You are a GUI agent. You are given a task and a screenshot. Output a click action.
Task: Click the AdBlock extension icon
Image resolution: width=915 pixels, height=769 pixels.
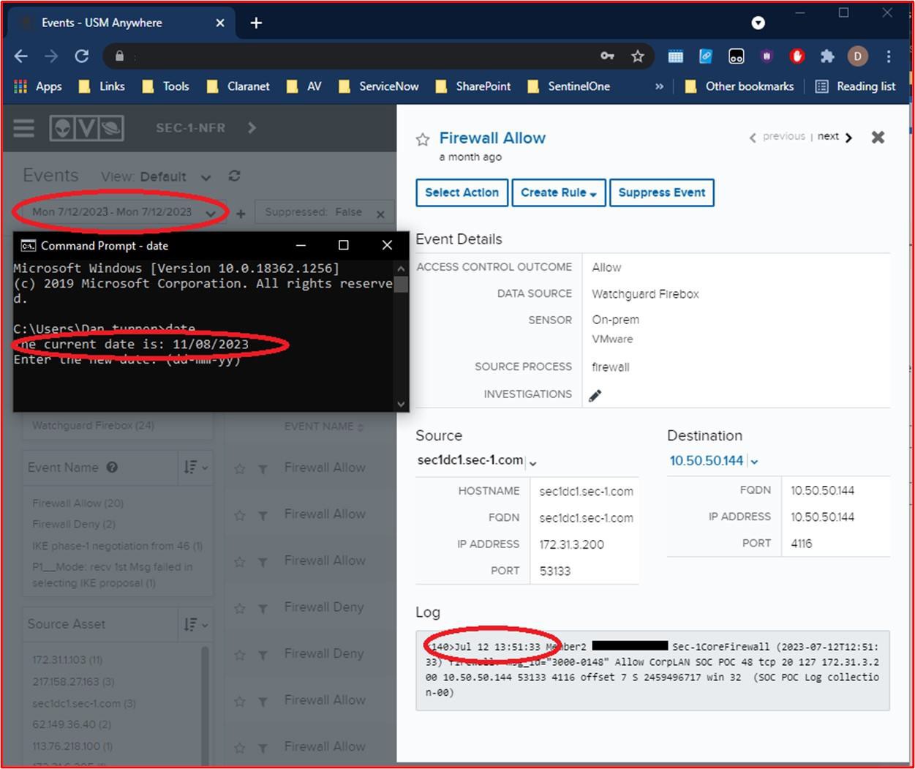point(797,56)
